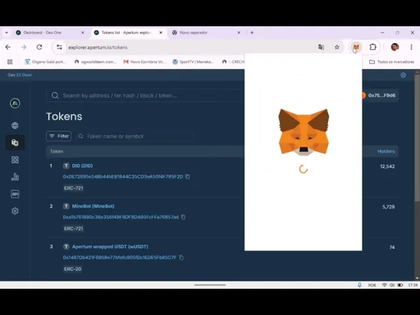Check the battery icon in system tray
420x315 pixels.
(400, 285)
